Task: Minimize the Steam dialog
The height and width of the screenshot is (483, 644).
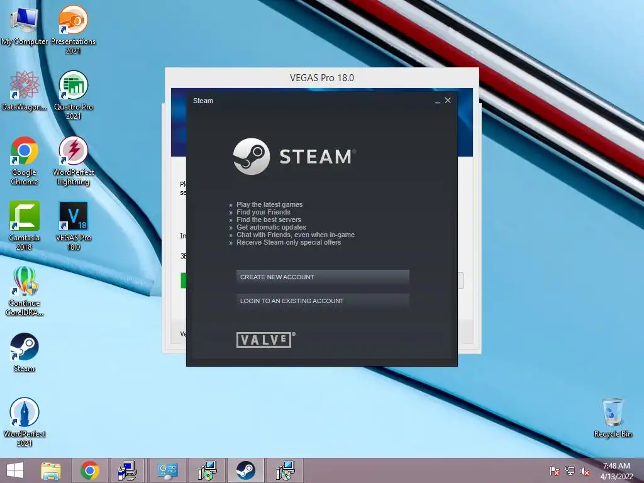Action: click(438, 101)
